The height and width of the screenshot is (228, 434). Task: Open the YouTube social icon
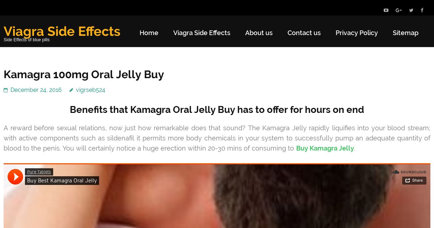tap(386, 10)
